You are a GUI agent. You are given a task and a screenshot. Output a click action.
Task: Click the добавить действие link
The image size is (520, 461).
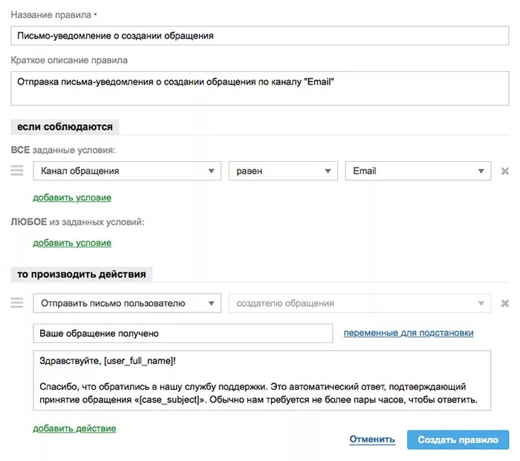(74, 428)
